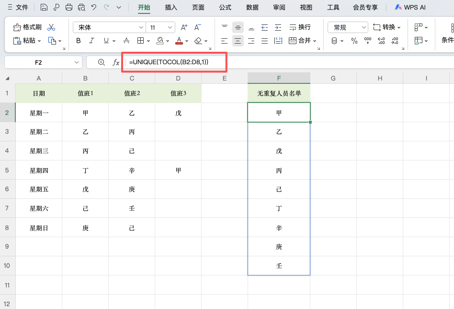Open underline style dropdown arrow
Screen dimensions: 454x309
pos(114,41)
